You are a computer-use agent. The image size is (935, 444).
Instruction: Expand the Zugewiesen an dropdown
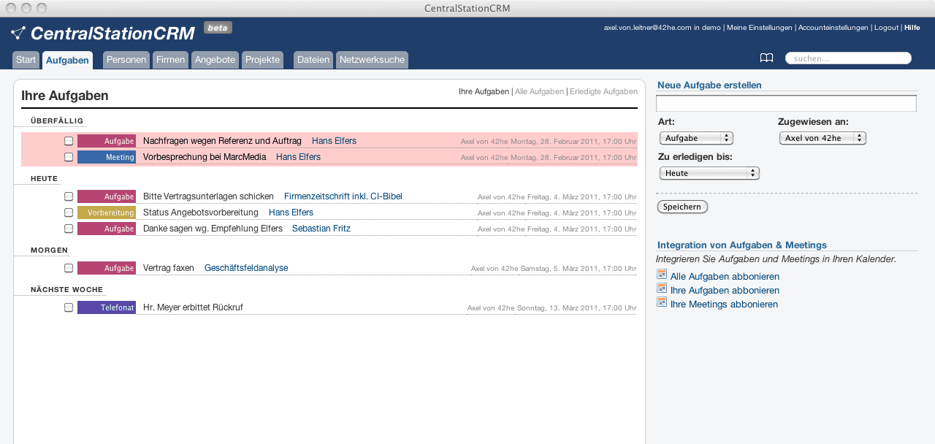pyautogui.click(x=822, y=138)
